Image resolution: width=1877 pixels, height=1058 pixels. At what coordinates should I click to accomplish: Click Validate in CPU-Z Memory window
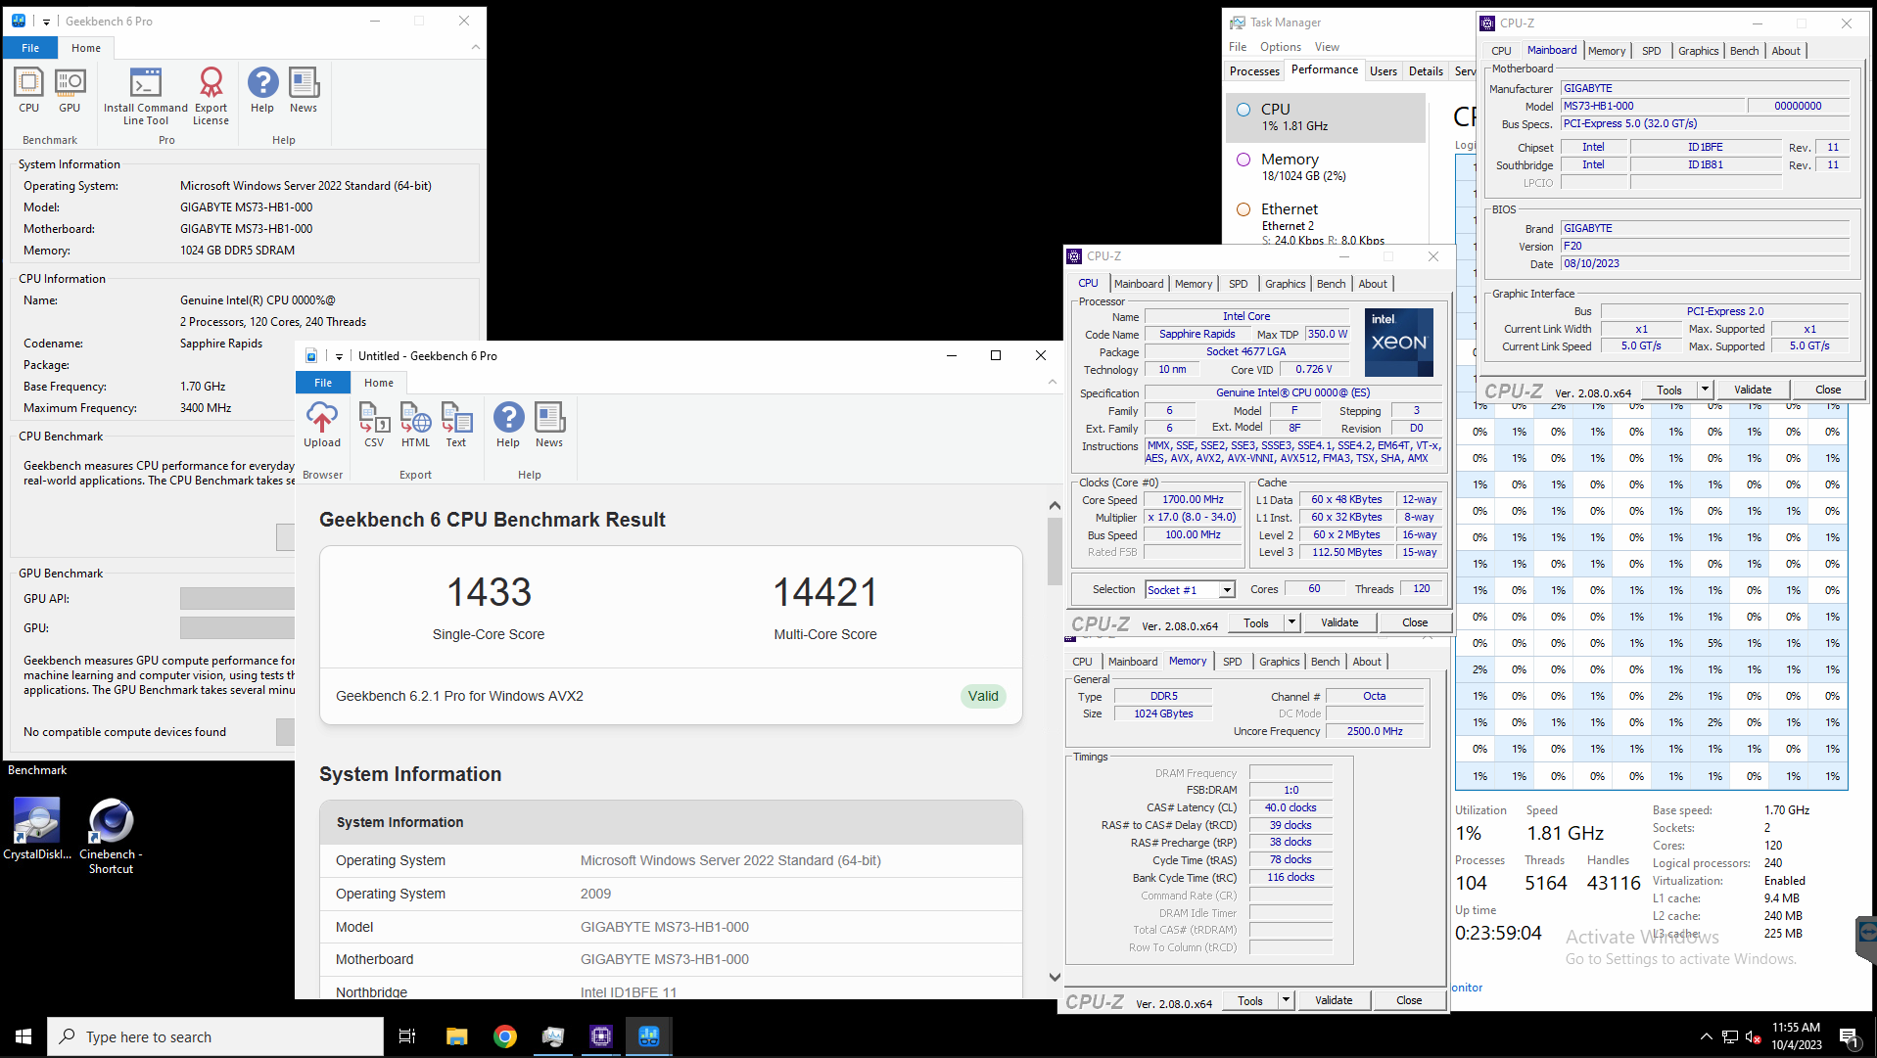tap(1334, 1000)
